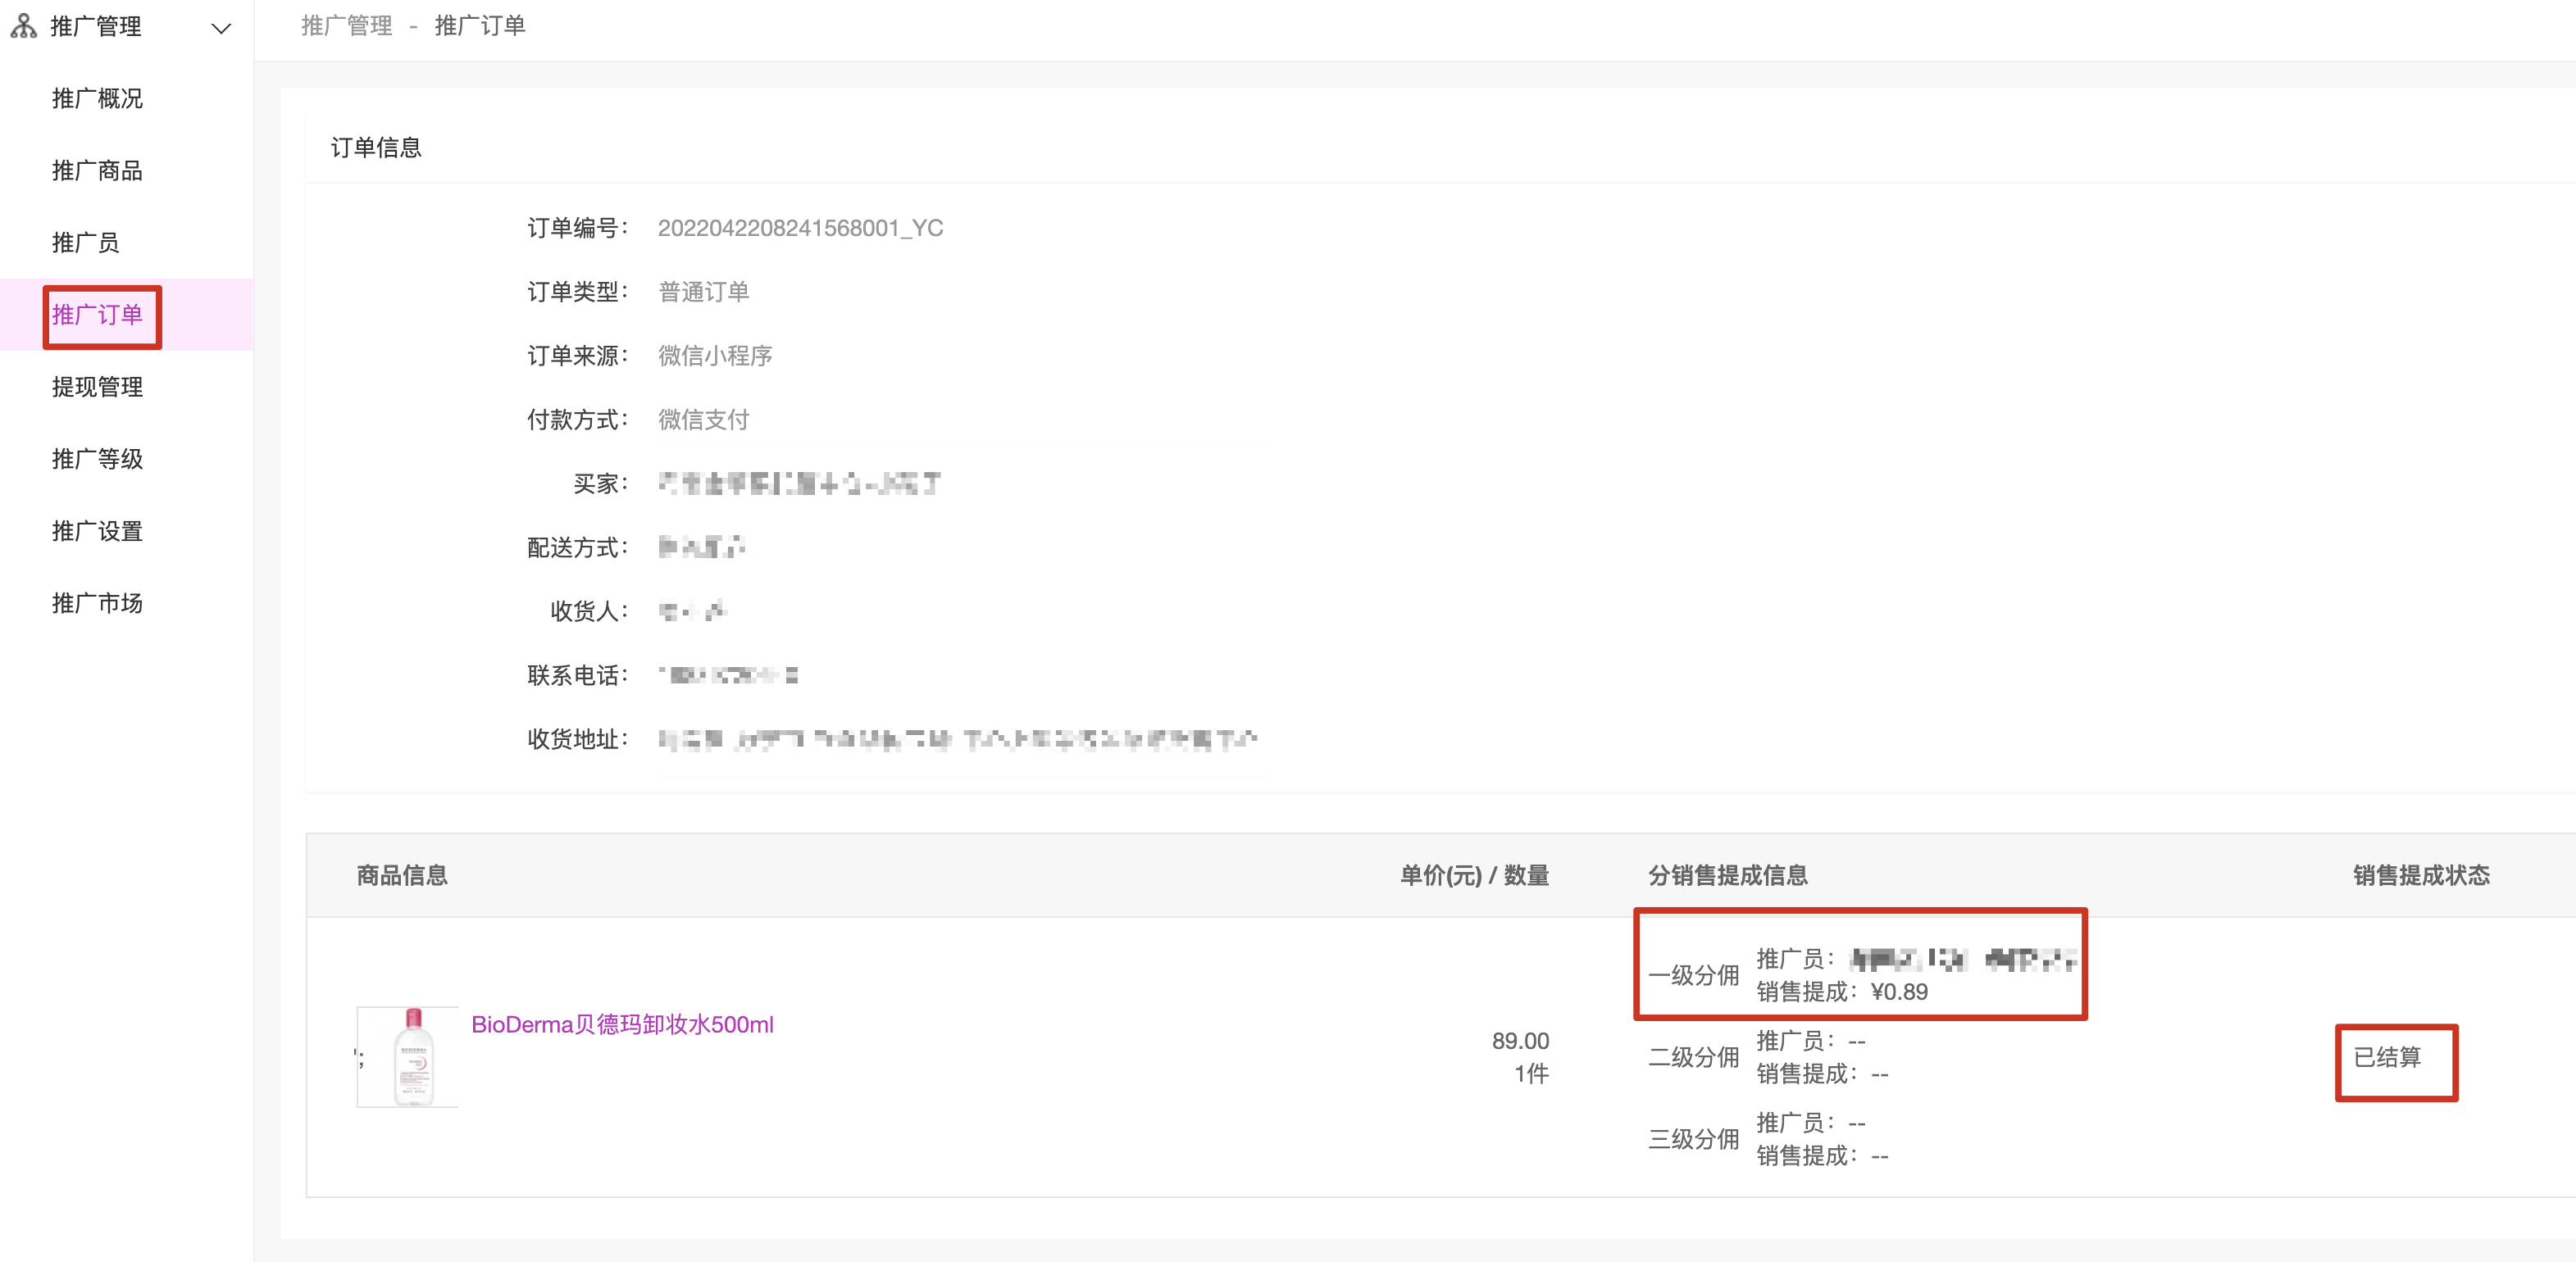Open 推广设置 in sidebar
2576x1262 pixels.
point(97,532)
